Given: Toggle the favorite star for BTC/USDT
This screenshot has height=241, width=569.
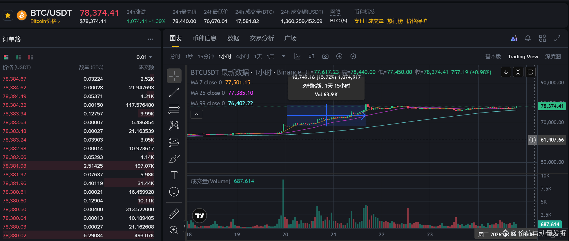Looking at the screenshot, I should (x=8, y=15).
